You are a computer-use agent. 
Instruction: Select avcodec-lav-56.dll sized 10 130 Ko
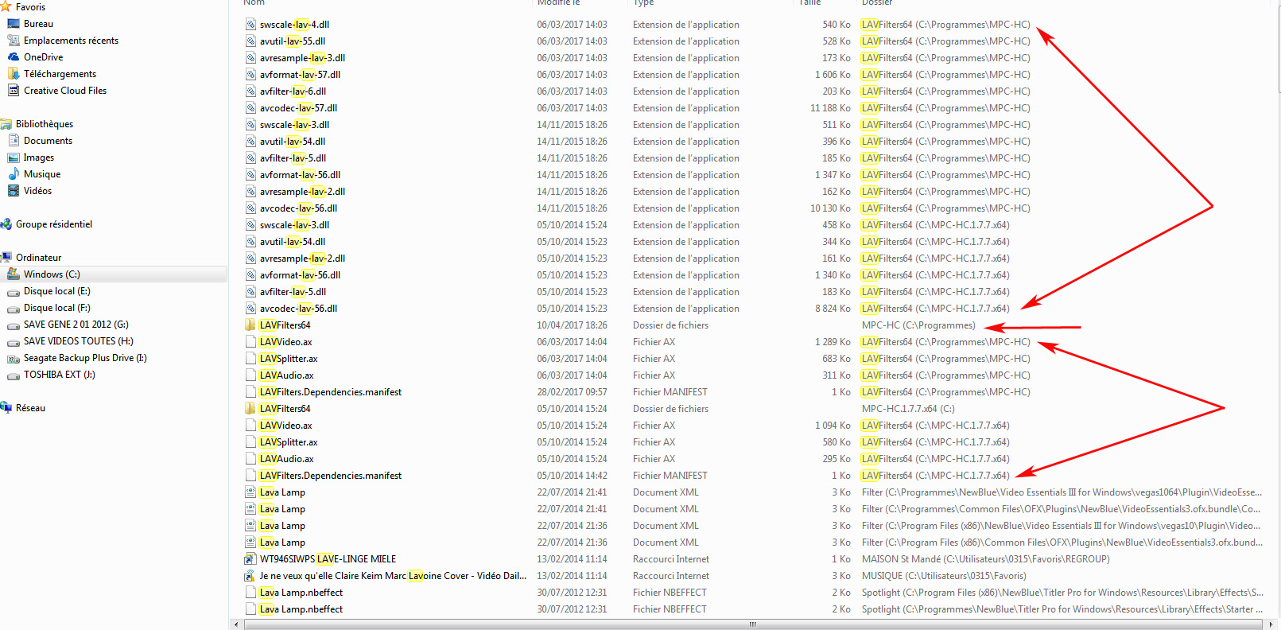point(298,208)
